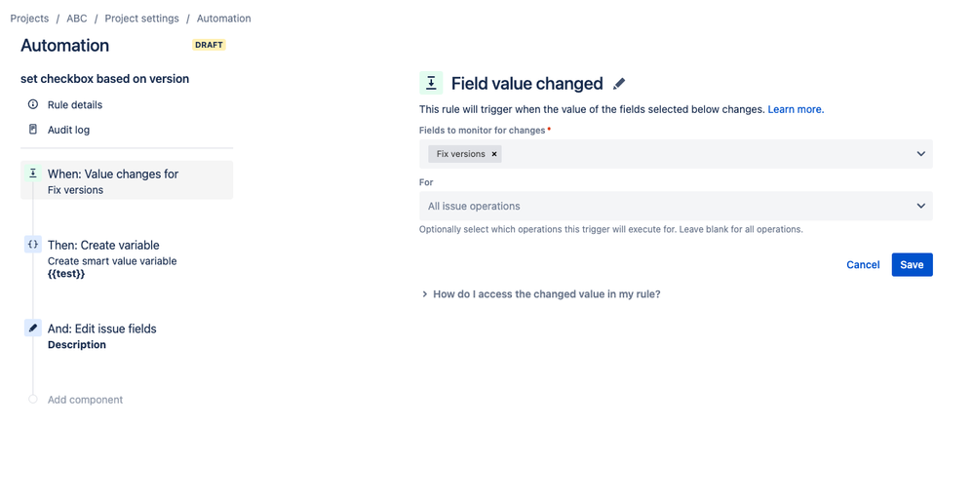
Task: Open Rule details section
Action: 75,104
